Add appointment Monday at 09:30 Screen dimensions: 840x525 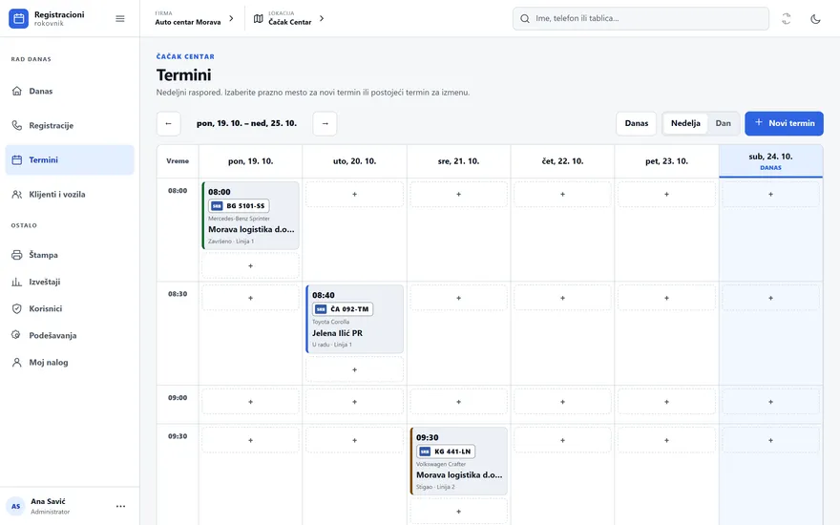point(251,440)
